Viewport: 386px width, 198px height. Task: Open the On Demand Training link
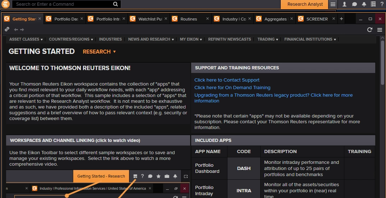232,88
